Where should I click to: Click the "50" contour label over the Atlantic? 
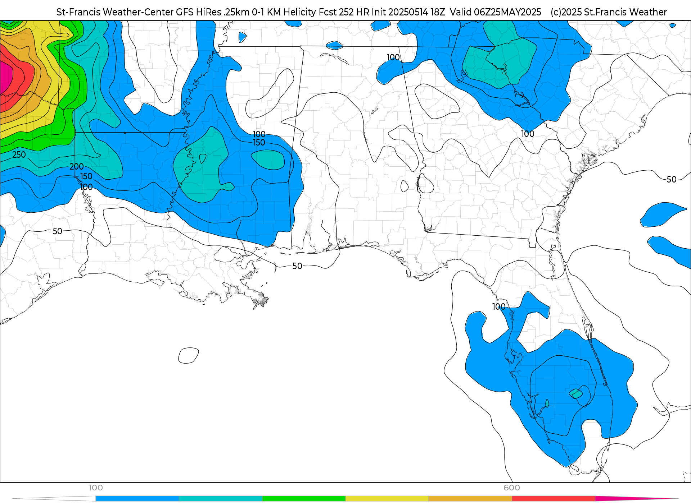click(672, 180)
